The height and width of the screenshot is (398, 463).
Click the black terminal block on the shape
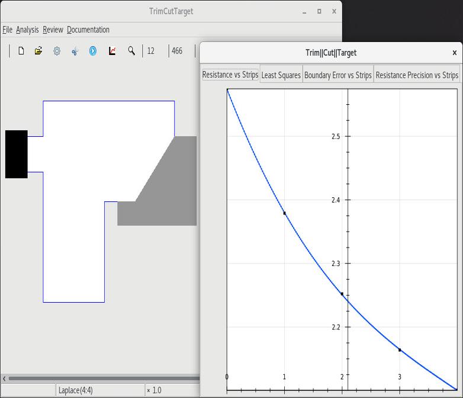click(16, 154)
